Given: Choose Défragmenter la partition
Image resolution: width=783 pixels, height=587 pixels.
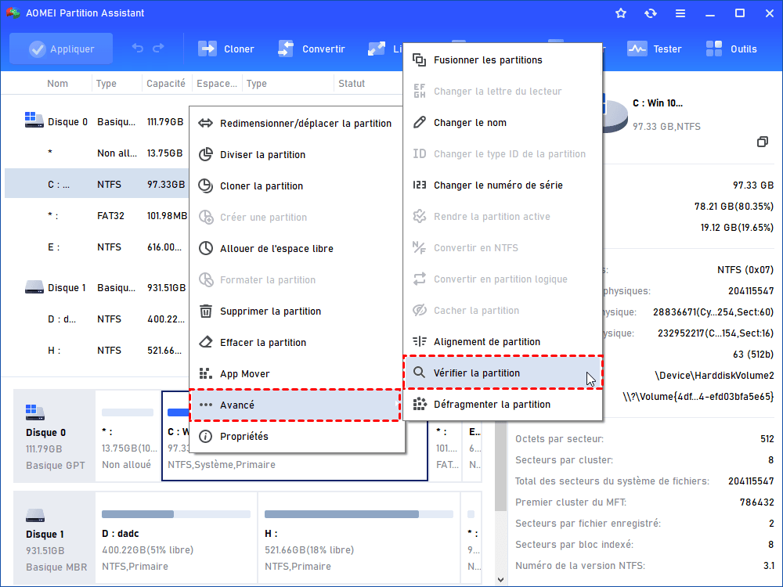Looking at the screenshot, I should [x=502, y=405].
